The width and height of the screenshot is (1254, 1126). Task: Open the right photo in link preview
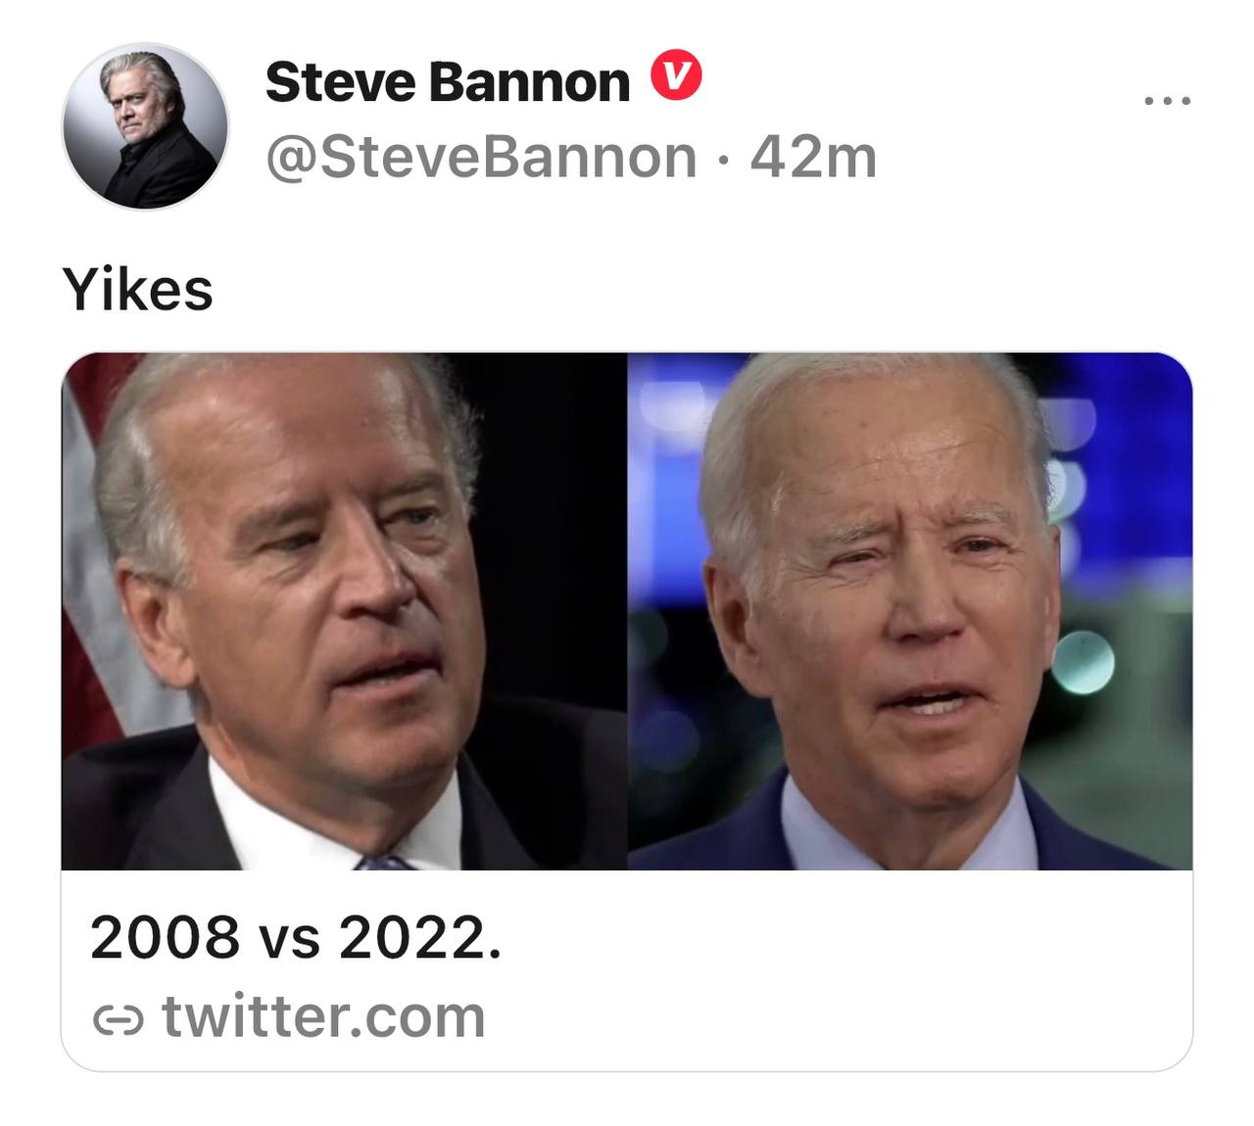(909, 610)
